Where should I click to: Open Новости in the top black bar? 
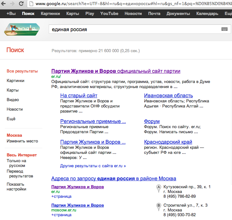point(133,14)
